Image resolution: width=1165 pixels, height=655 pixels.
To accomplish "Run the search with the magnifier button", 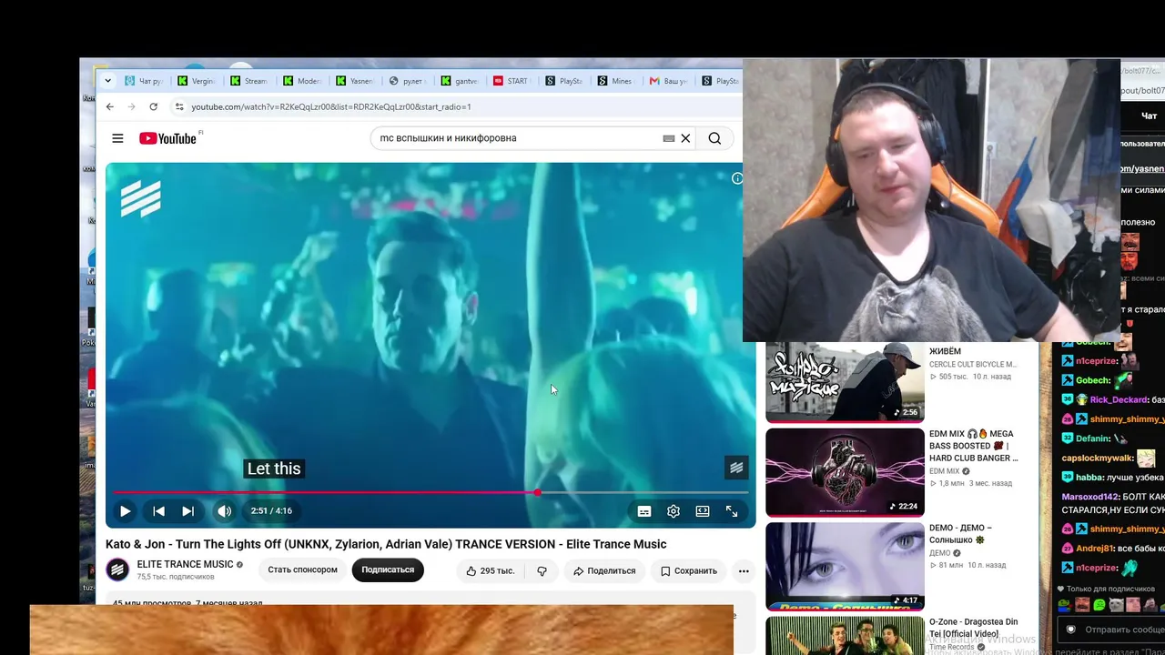I will tap(714, 138).
